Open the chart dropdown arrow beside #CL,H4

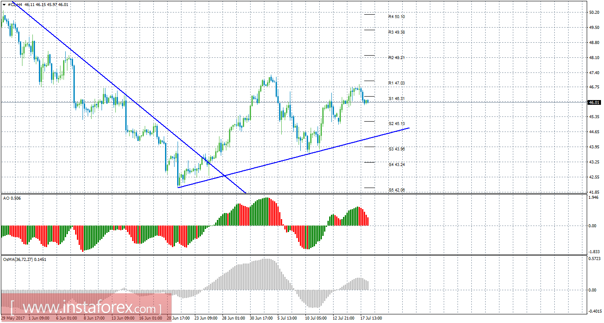pyautogui.click(x=3, y=4)
